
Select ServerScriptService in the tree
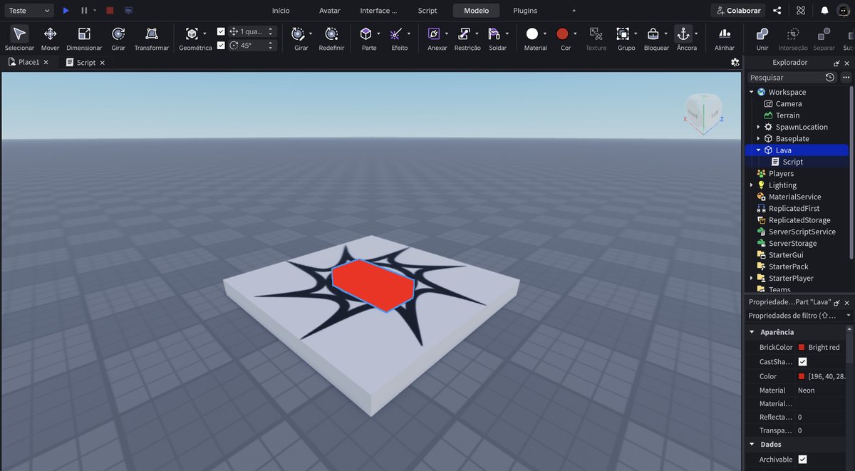[x=802, y=232]
